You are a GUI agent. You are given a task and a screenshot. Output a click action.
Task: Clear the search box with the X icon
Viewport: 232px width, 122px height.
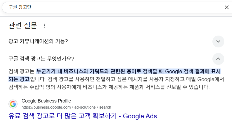[227, 7]
